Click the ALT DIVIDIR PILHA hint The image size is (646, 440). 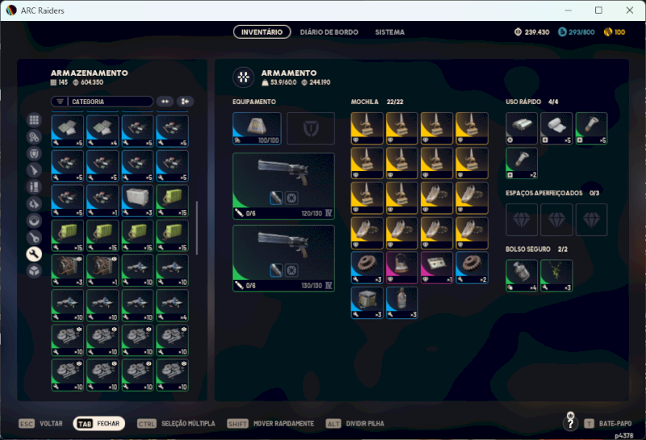pyautogui.click(x=354, y=424)
